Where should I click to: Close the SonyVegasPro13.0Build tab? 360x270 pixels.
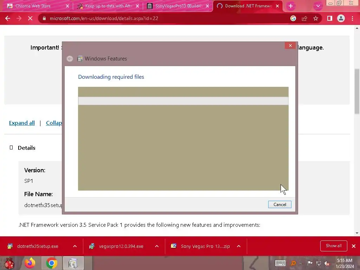tap(207, 6)
